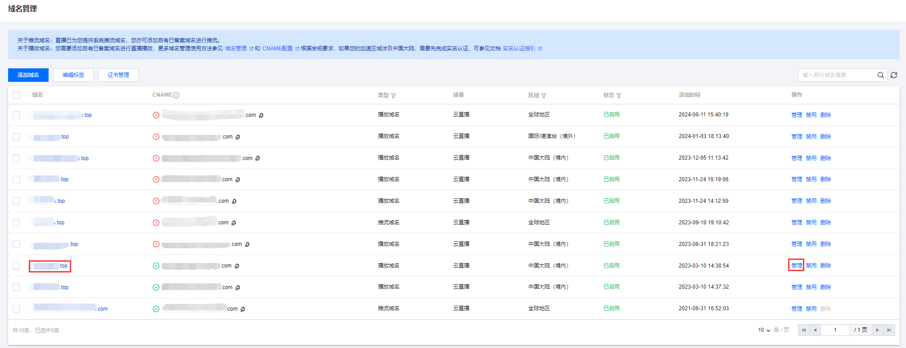
Task: Click 管理 for the 2023-12-05 11:13:42 row
Action: tap(797, 158)
